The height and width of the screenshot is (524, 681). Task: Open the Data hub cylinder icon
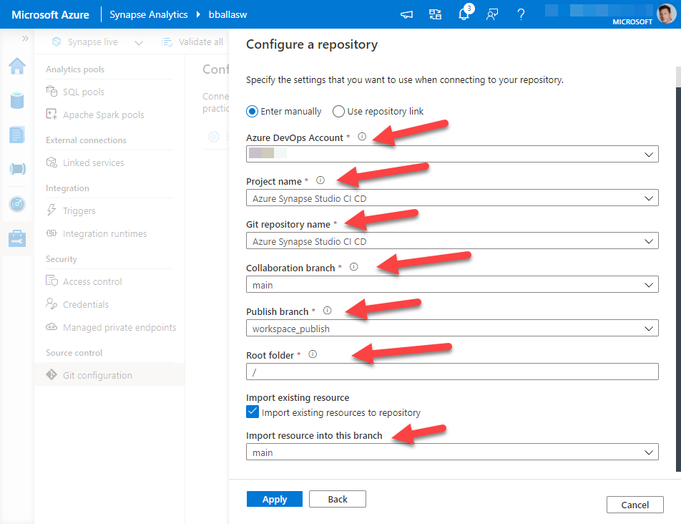click(x=17, y=100)
